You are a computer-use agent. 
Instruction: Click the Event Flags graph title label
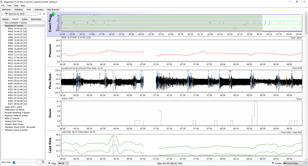coord(50,23)
